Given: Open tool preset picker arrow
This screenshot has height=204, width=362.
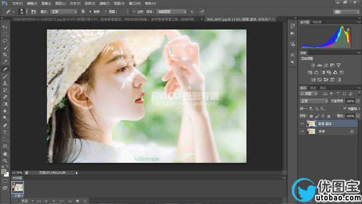Looking at the screenshot, I should tap(14, 12).
